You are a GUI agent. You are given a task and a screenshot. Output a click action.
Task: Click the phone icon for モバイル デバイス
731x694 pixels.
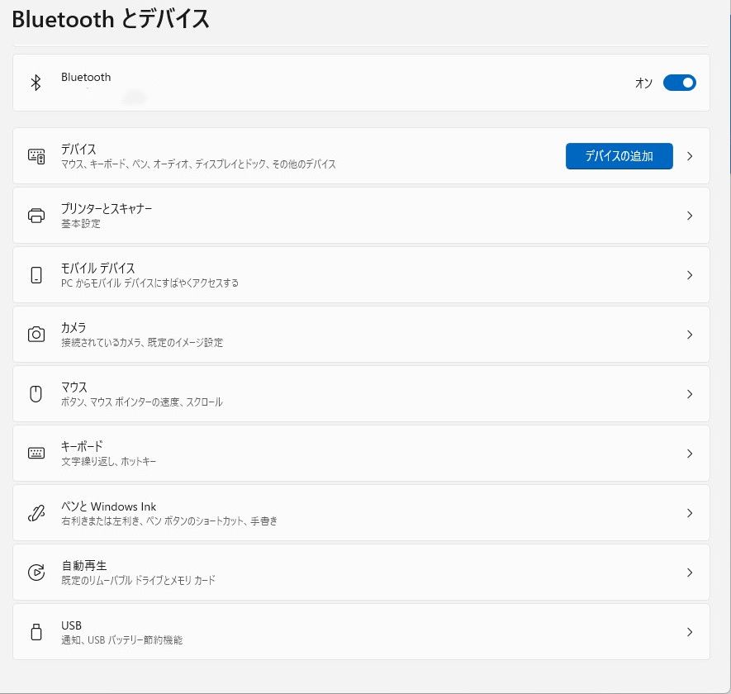coord(36,275)
